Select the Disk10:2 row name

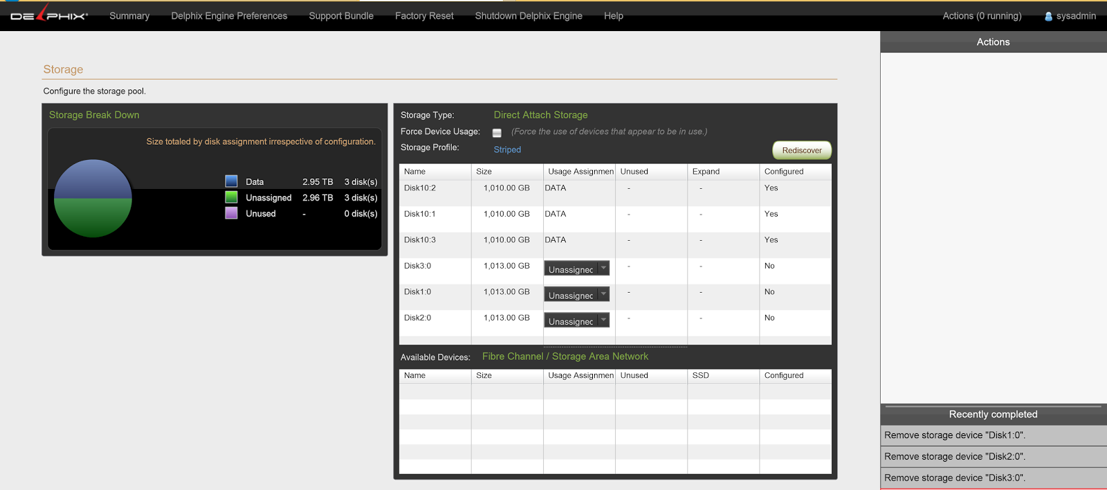click(420, 188)
